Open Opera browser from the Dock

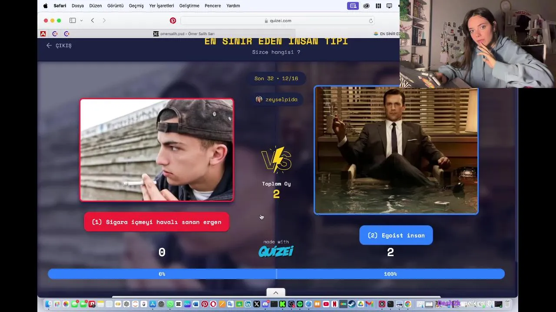pyautogui.click(x=213, y=304)
